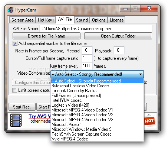Pick Logitech Video (I420) codec

(97, 105)
